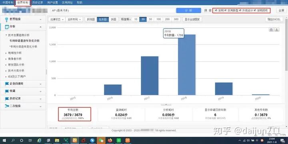This screenshot has width=288, height=144.
Task: Open the 法律状态 dropdown
Action: tap(57, 19)
